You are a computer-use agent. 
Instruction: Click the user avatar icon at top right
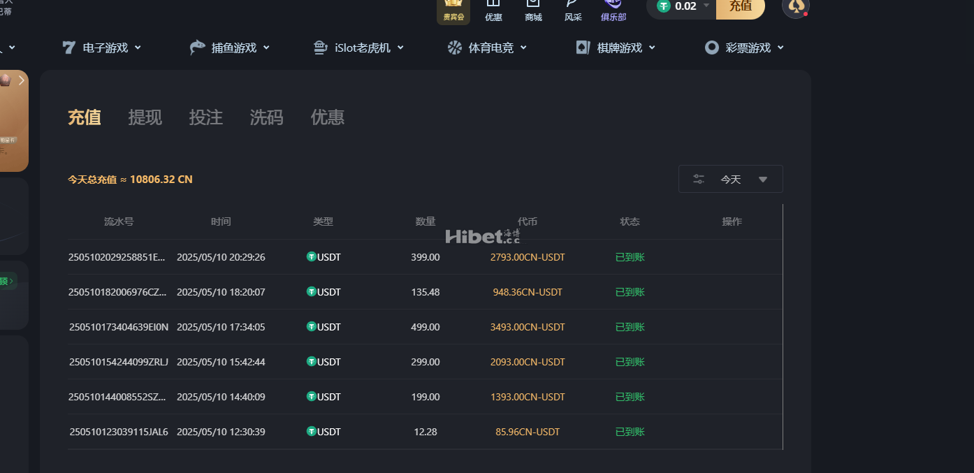point(795,7)
